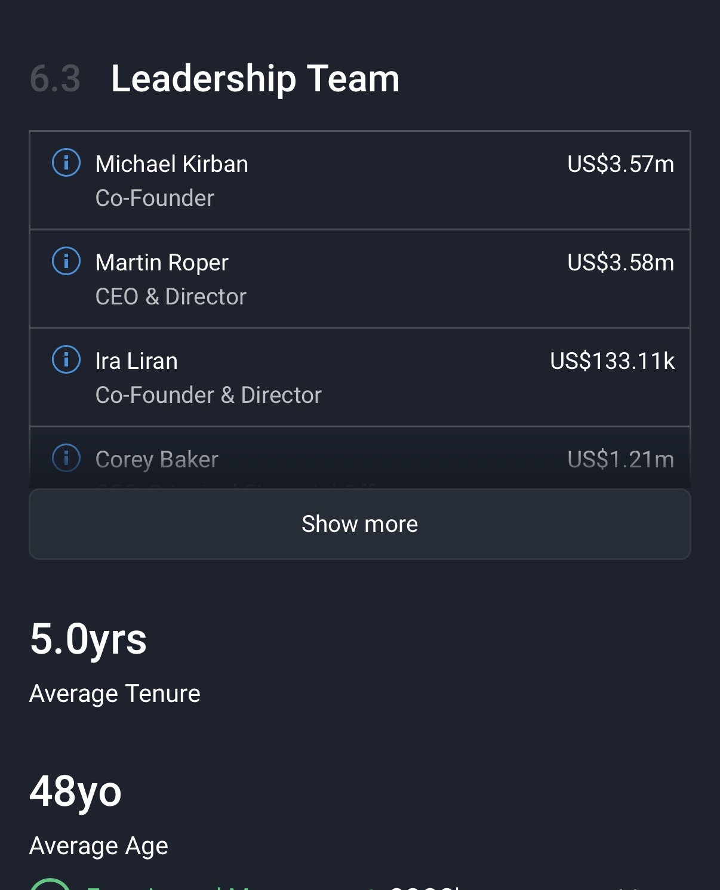Click the 48yo average age figure

click(76, 791)
